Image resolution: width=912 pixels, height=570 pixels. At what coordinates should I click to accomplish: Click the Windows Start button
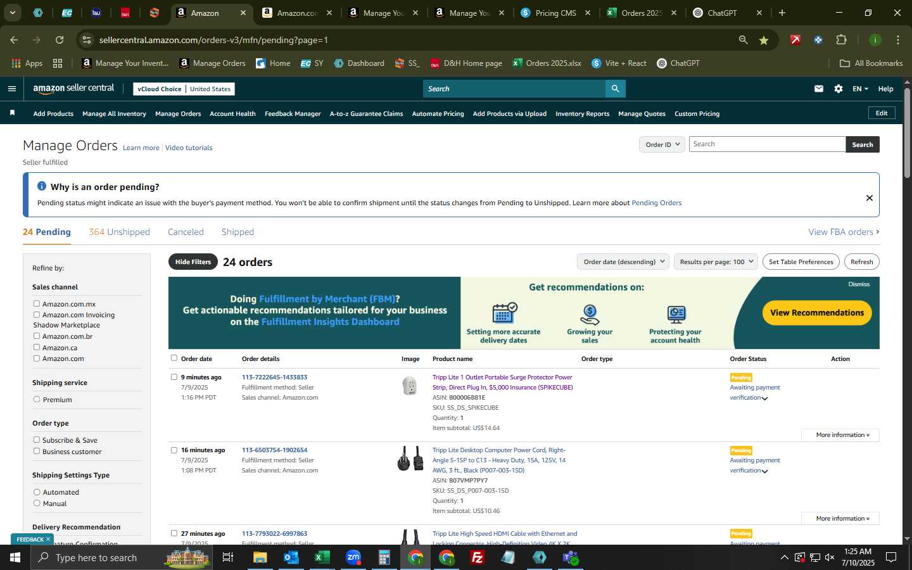pos(15,557)
